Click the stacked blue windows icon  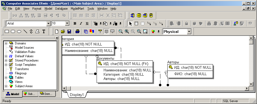coord(86,31)
